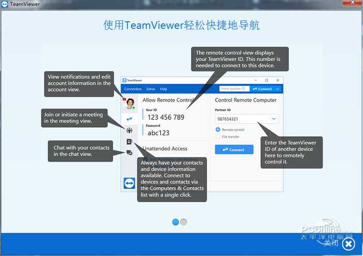
Task: Click the circled X close icon at bottom
Action: 348,244
